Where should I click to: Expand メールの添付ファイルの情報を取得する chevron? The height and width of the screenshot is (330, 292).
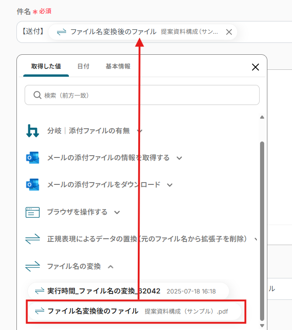[x=179, y=158]
